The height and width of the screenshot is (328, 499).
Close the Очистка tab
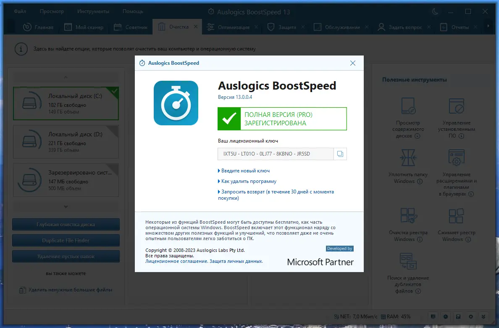(x=196, y=27)
